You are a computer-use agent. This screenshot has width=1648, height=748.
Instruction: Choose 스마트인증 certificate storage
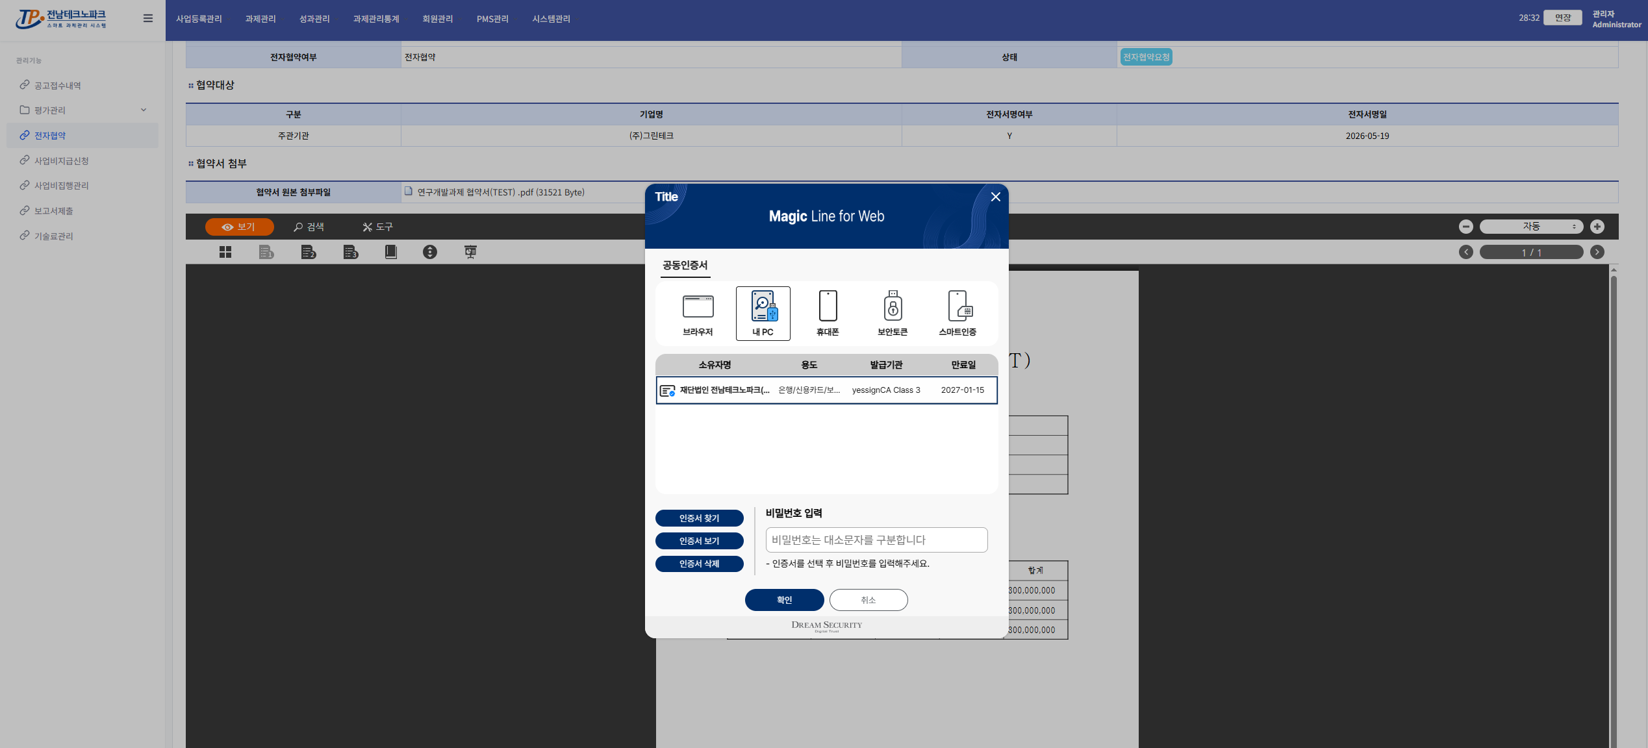957,314
